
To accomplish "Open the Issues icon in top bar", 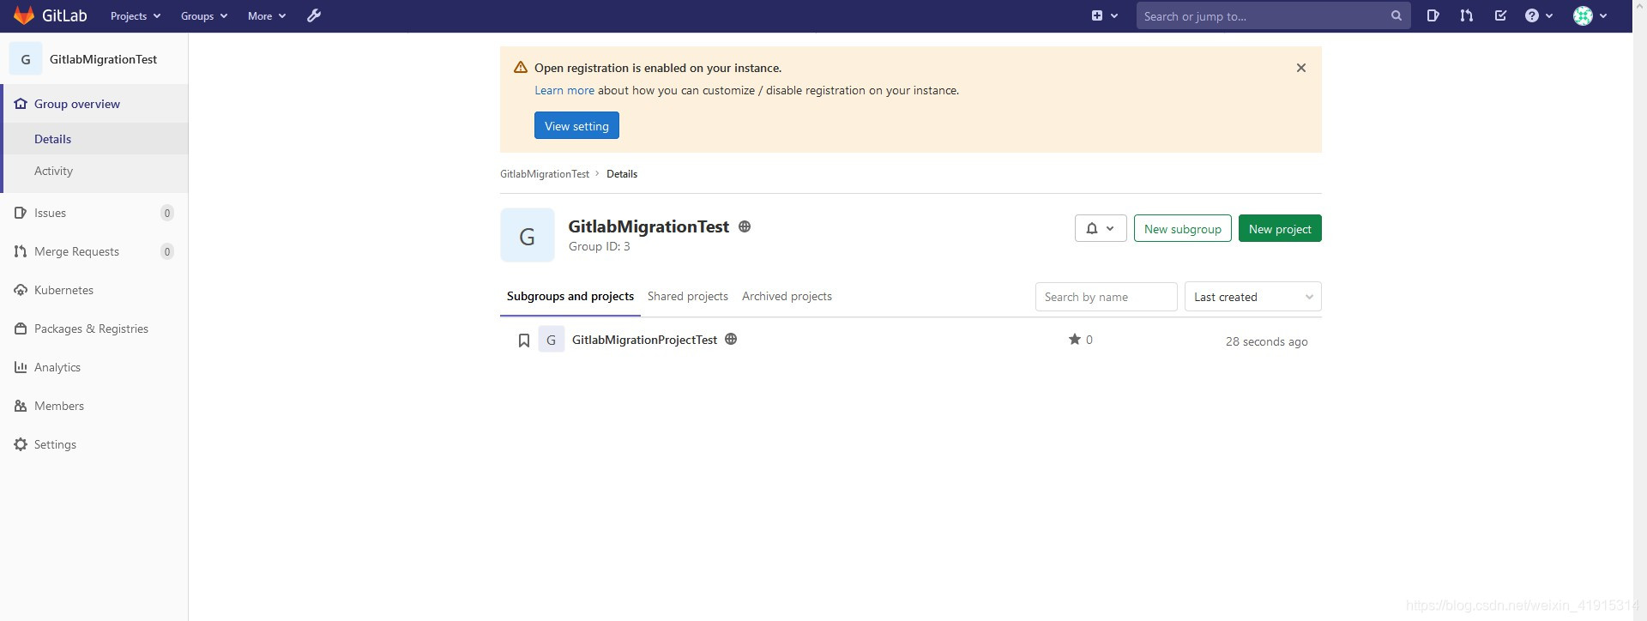I will tap(1433, 15).
